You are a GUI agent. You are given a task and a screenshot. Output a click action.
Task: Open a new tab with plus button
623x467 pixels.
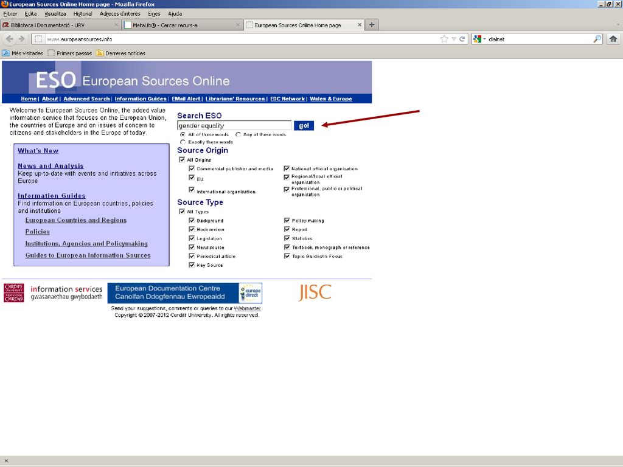pyautogui.click(x=372, y=24)
